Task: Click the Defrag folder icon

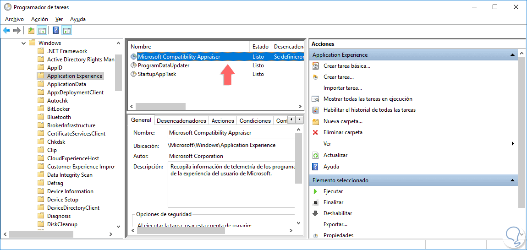Action: coord(41,183)
